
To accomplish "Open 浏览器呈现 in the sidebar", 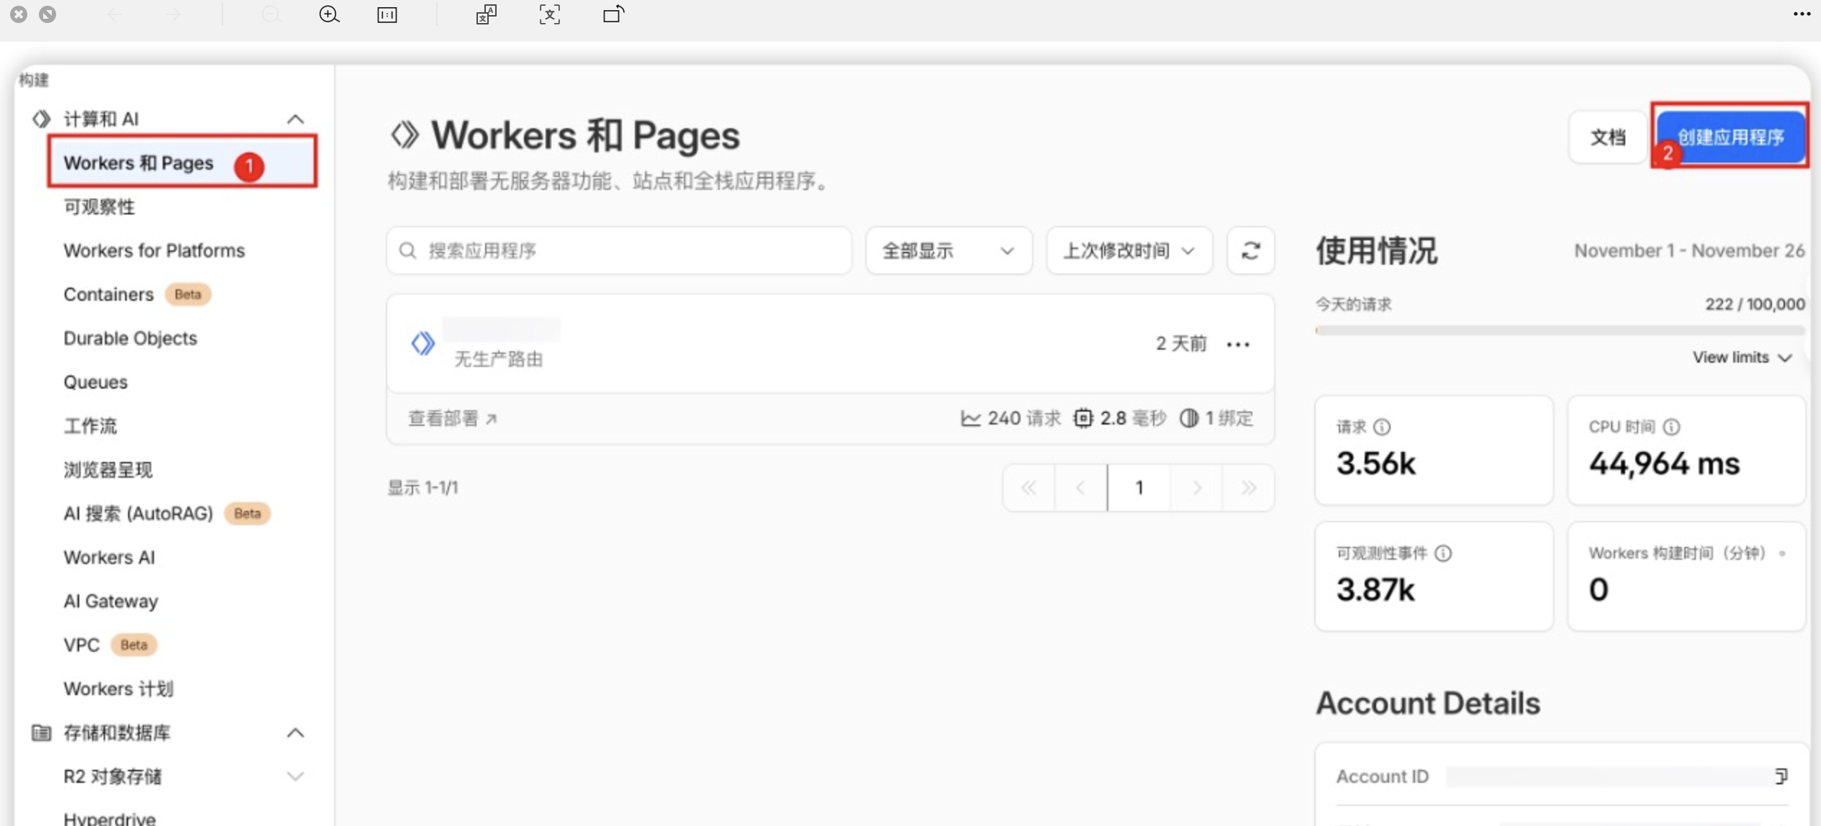I will coord(108,470).
